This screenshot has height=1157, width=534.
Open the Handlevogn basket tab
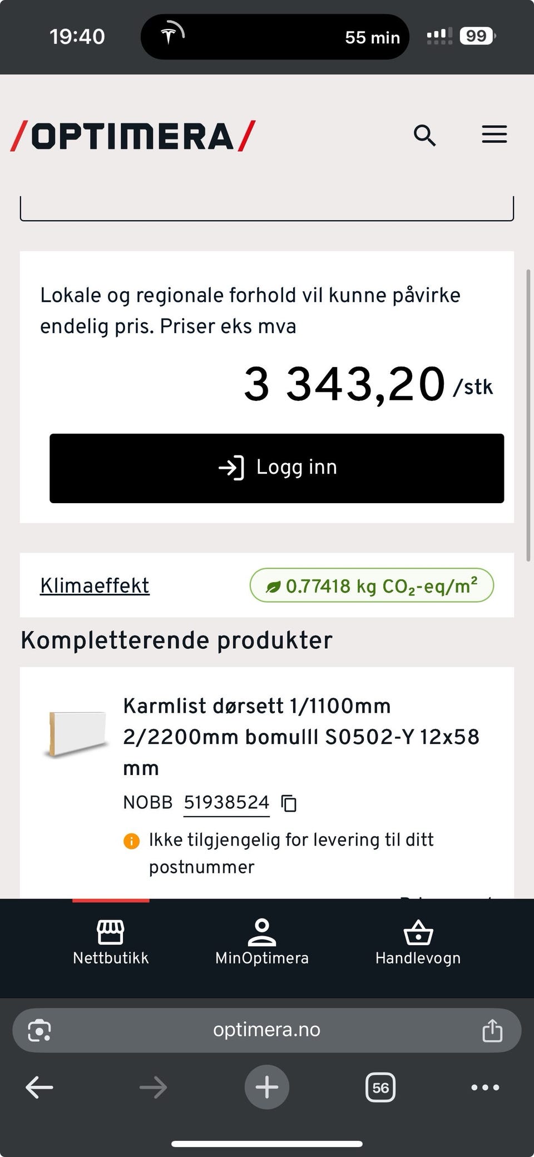418,944
